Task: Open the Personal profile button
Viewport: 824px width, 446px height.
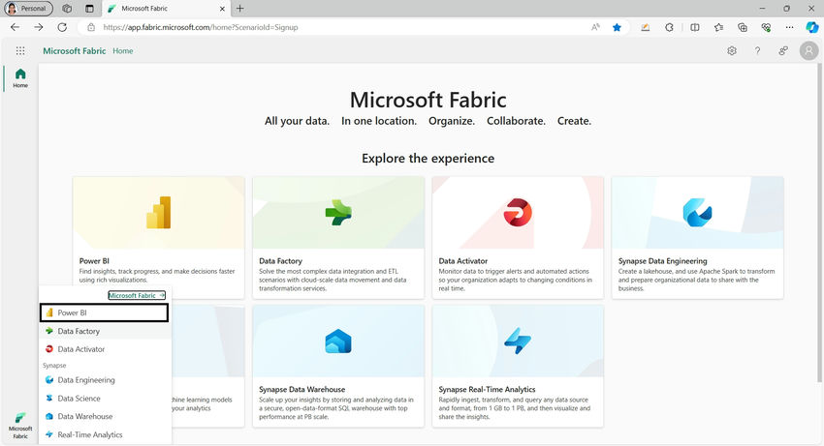Action: pyautogui.click(x=28, y=9)
